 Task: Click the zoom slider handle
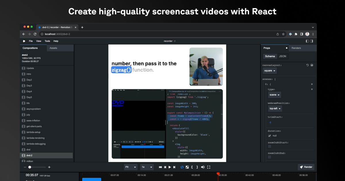[x=30, y=167]
